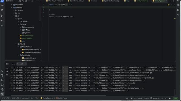Viewport: 181px width, 101px height.
Task: Switch to MoveEngineTimer.js tab
Action: pyautogui.click(x=55, y=1)
